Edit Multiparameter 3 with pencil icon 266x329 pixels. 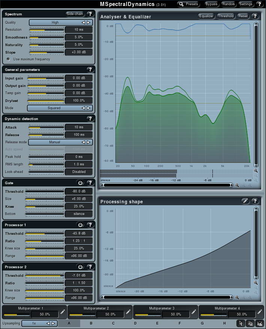[194, 312]
